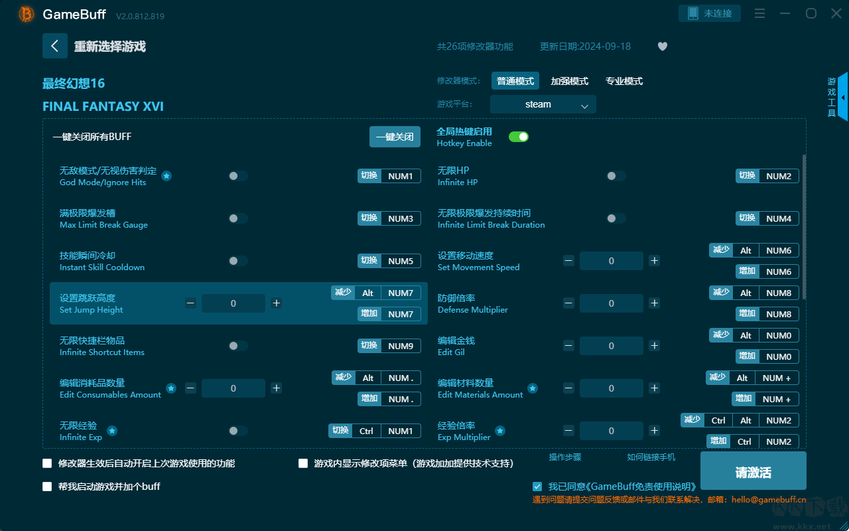Increase Set Movement Speed with plus
Screen dimensions: 849x531
pos(655,261)
